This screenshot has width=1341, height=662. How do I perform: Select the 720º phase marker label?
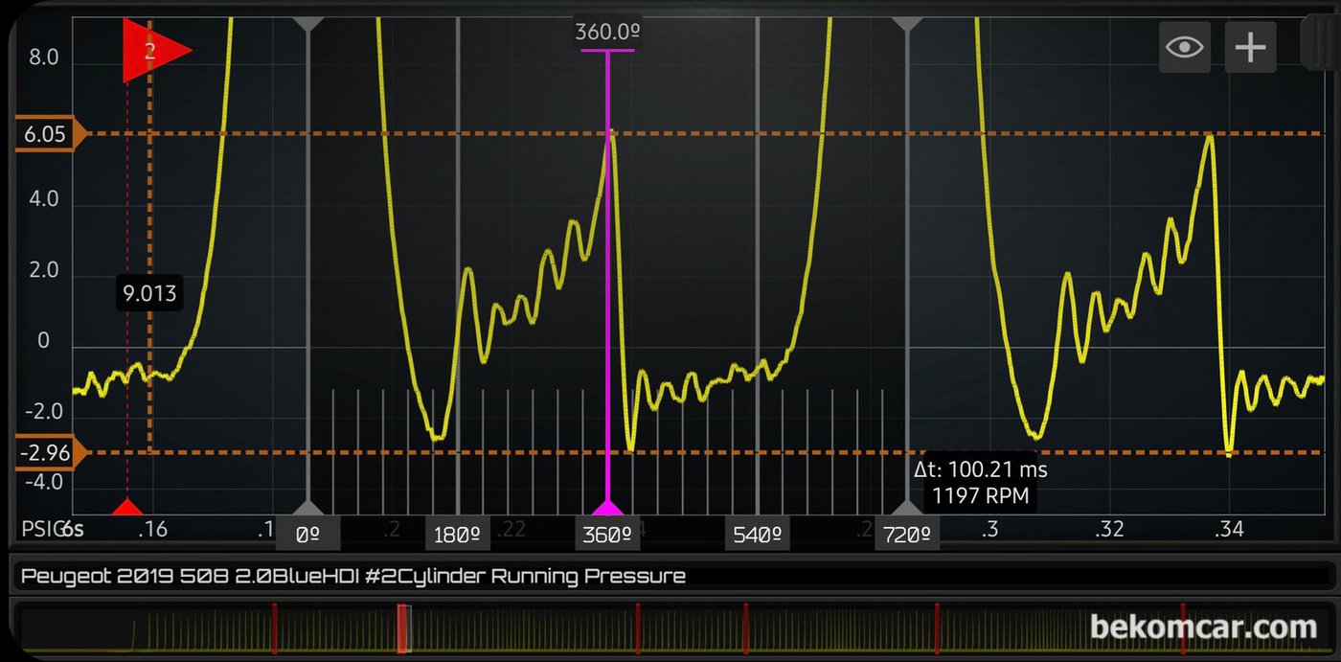click(907, 535)
